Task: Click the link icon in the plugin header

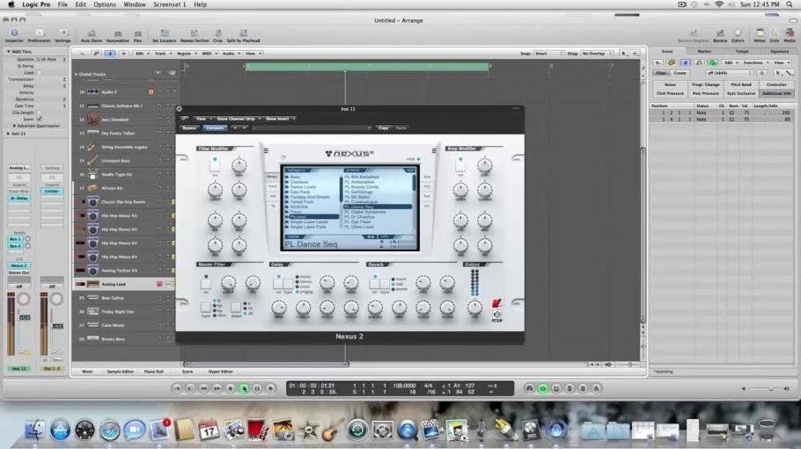Action: coord(185,119)
